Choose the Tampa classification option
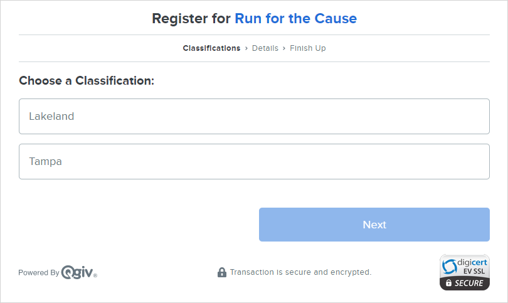The height and width of the screenshot is (303, 508). (254, 161)
